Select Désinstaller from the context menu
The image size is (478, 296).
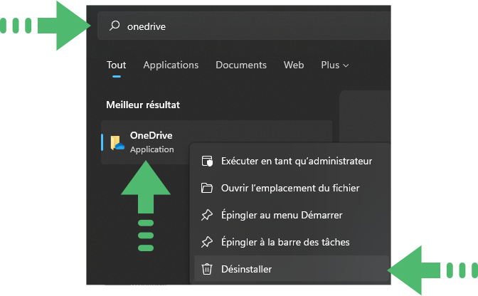tap(291, 268)
